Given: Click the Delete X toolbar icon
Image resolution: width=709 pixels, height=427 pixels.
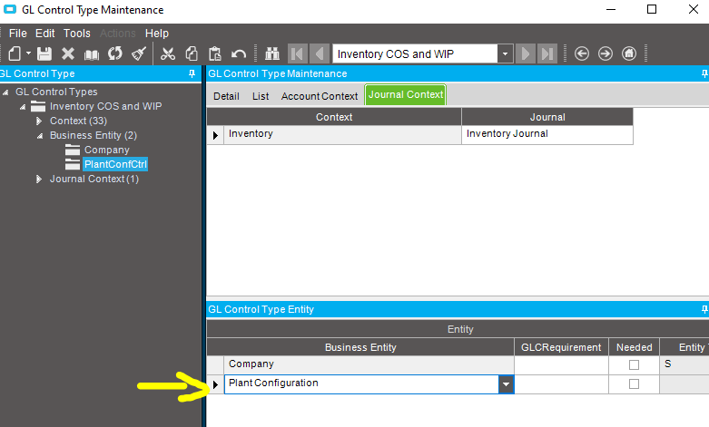Looking at the screenshot, I should pos(68,53).
